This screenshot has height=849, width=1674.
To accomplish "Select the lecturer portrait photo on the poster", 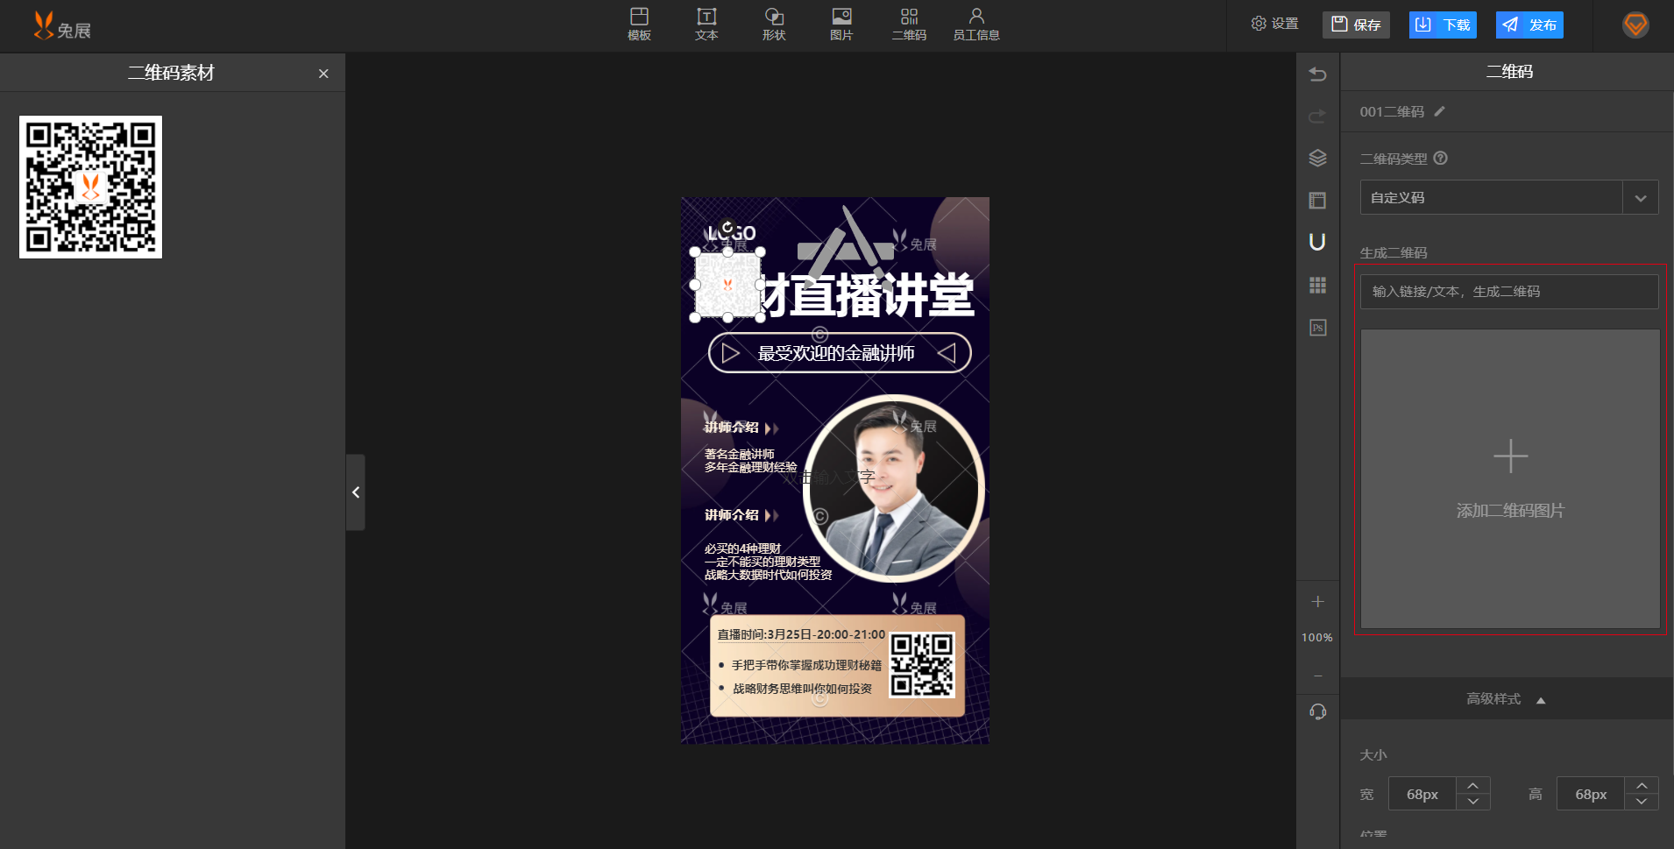I will (894, 488).
